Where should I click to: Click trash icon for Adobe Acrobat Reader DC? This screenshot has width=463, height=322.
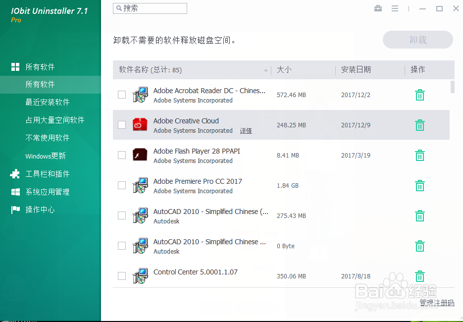[419, 95]
